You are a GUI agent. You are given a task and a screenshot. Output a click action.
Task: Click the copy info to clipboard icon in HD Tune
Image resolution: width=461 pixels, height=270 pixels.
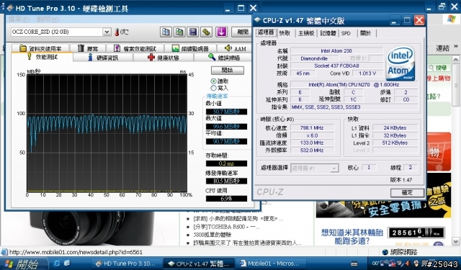coord(166,32)
